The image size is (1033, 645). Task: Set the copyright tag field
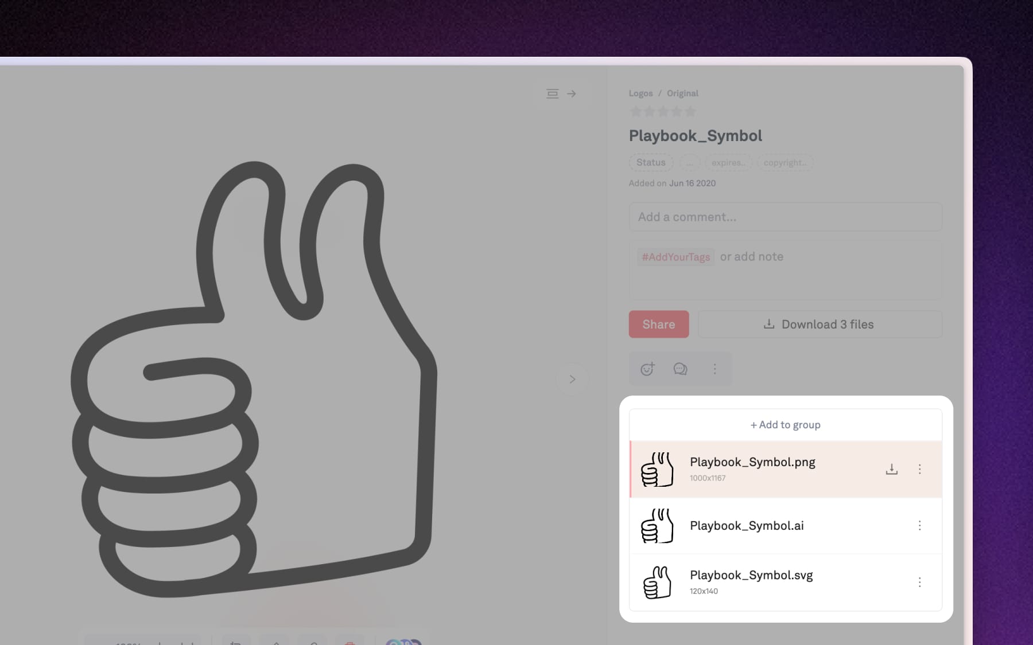click(x=785, y=163)
